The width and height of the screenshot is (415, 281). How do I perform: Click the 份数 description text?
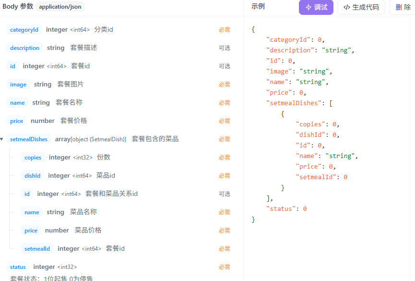[104, 157]
